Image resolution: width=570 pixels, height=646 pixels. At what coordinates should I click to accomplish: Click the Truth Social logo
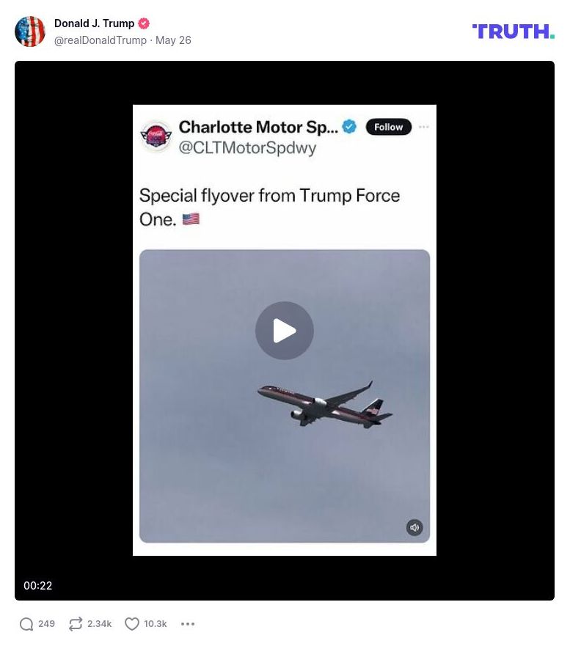click(513, 32)
